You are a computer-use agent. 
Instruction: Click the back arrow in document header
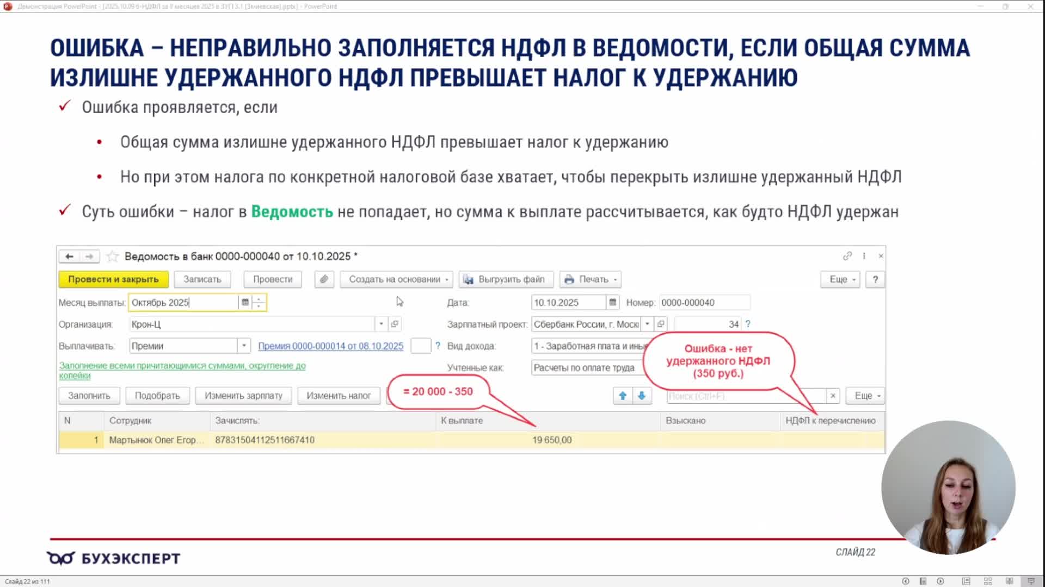click(69, 257)
